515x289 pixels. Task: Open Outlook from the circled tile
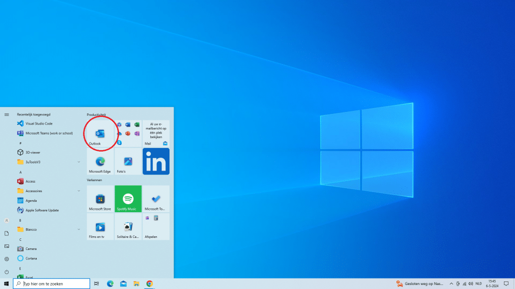pyautogui.click(x=100, y=132)
